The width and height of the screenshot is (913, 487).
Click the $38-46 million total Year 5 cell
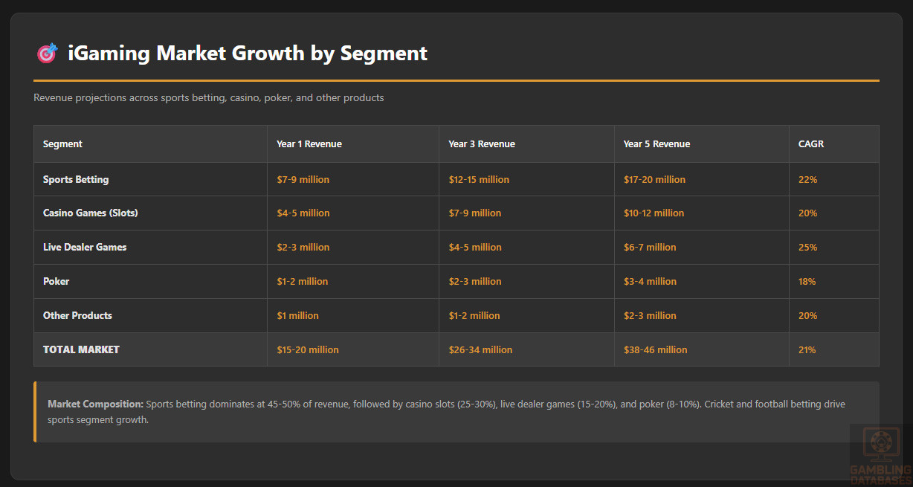[655, 350]
